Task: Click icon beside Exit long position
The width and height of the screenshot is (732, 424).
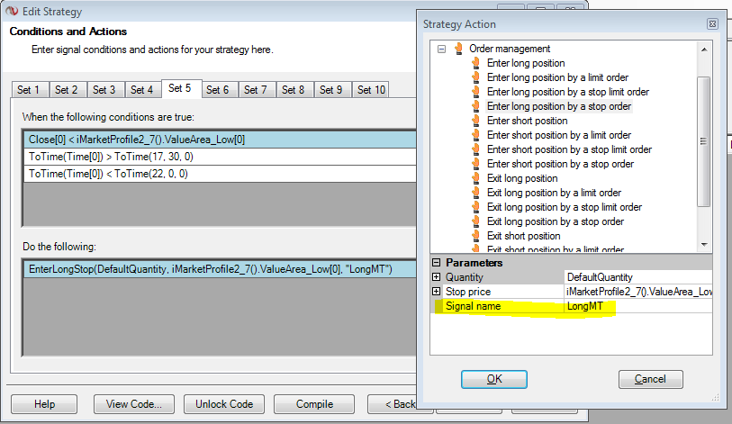Action: click(x=475, y=178)
